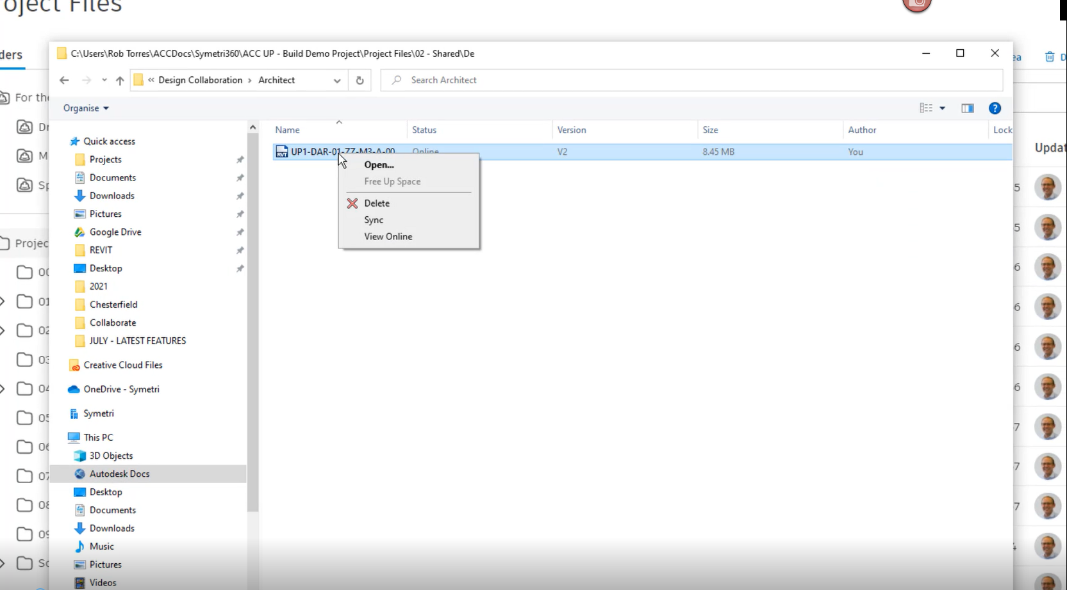Viewport: 1067px width, 590px height.
Task: Click the change view layout icon
Action: (x=926, y=108)
